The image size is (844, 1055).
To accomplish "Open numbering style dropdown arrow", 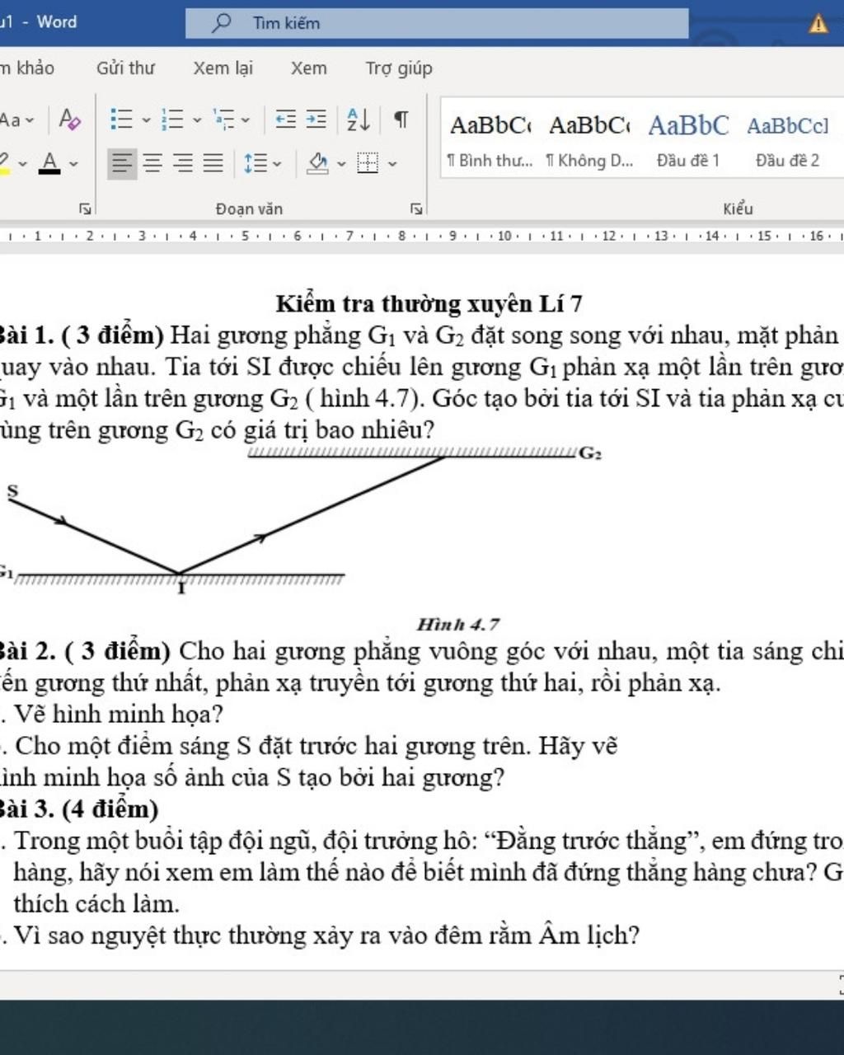I will click(x=197, y=120).
